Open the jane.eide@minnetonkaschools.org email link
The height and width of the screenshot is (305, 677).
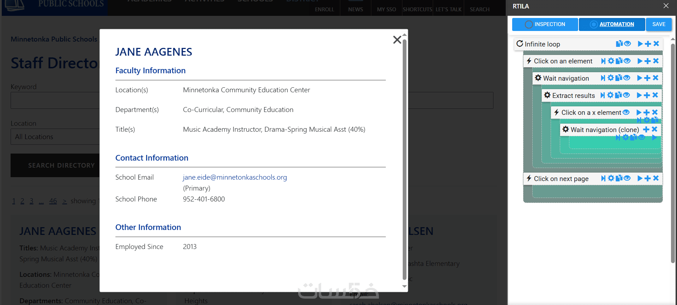(x=235, y=177)
